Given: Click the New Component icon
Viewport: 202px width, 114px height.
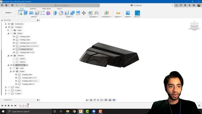Looking at the screenshot, I should coord(91,13).
